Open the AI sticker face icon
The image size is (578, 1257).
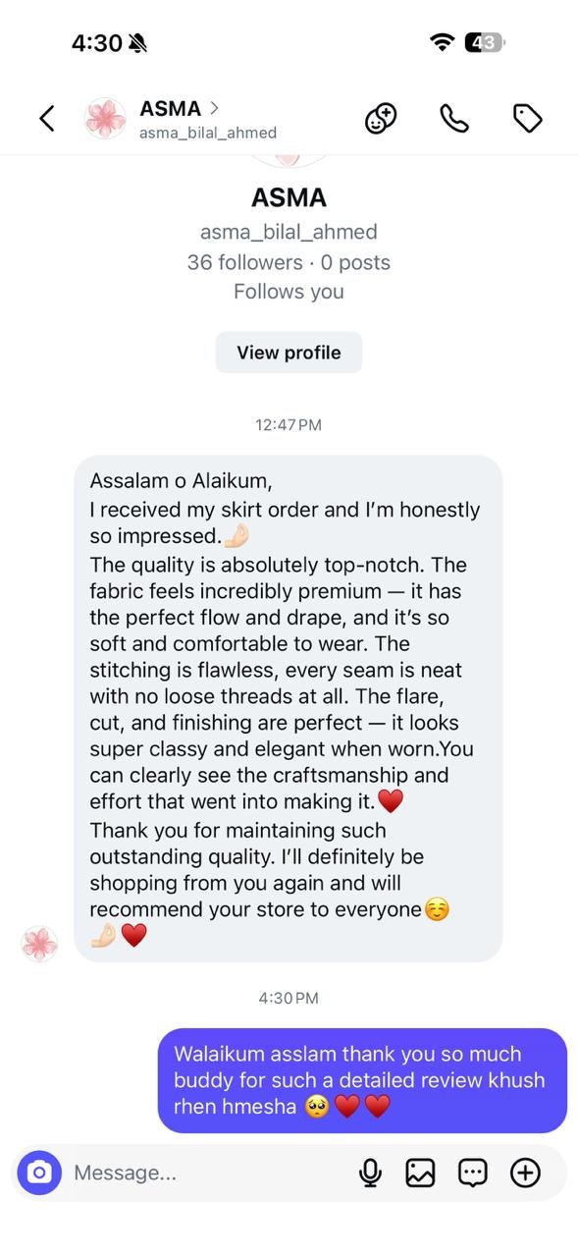click(380, 119)
